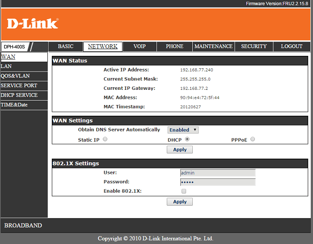Switch to the VOIP tab
The width and height of the screenshot is (313, 244).
pos(140,46)
